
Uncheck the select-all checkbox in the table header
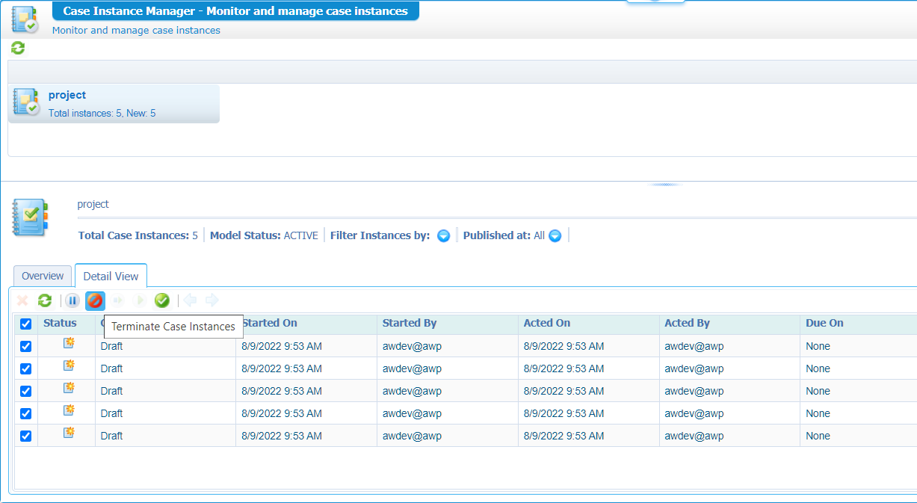pos(26,324)
